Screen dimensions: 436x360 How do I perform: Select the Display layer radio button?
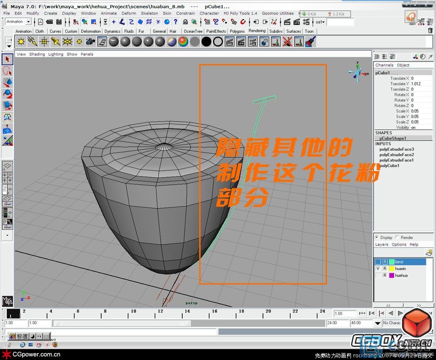pos(377,237)
